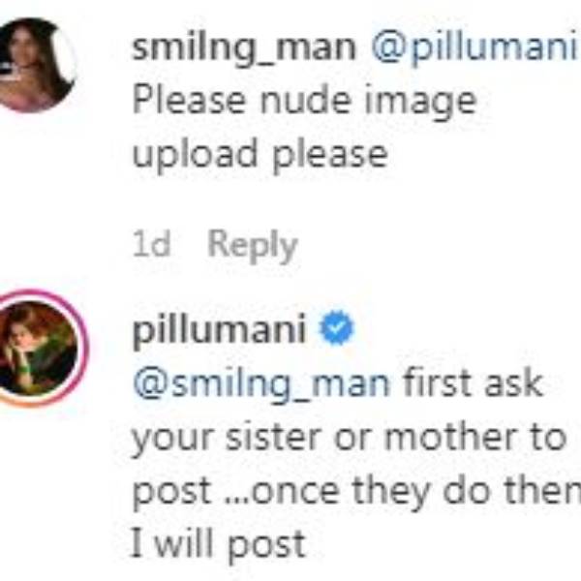The height and width of the screenshot is (581, 581).
Task: Click the blue verified badge
Action: point(336,331)
